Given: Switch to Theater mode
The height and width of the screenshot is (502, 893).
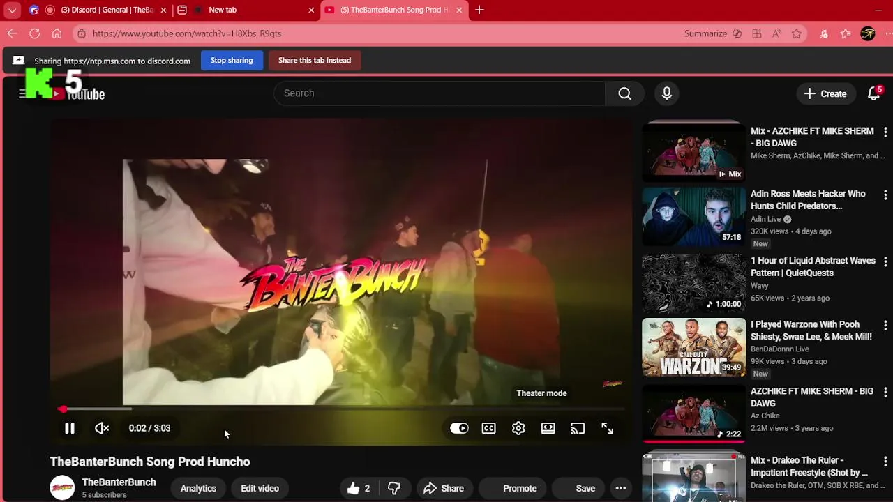Looking at the screenshot, I should [548, 428].
